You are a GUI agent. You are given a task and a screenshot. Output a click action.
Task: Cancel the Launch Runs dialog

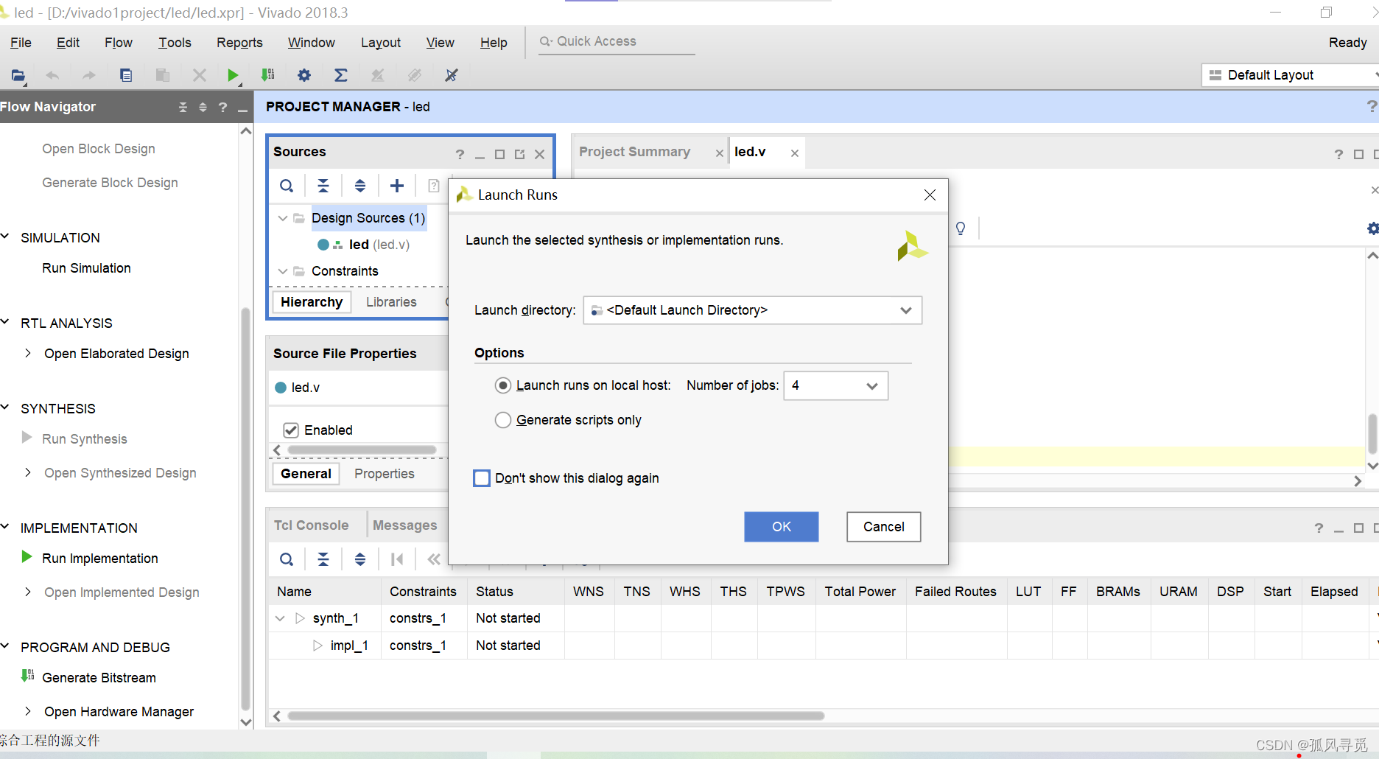[884, 527]
